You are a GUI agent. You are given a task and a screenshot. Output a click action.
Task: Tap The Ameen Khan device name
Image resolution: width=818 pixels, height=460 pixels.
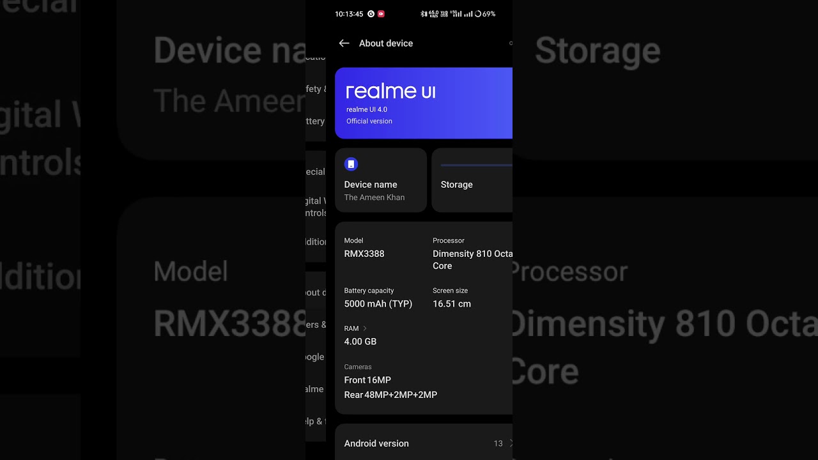pyautogui.click(x=374, y=197)
